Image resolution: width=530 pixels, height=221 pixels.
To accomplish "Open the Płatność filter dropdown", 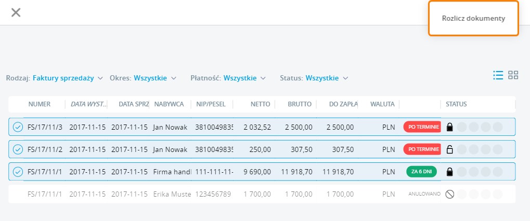I will [x=244, y=78].
